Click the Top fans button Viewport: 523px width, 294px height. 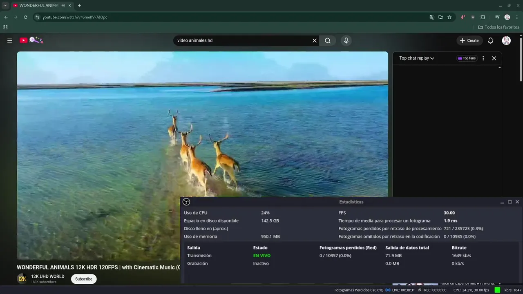[x=467, y=58]
